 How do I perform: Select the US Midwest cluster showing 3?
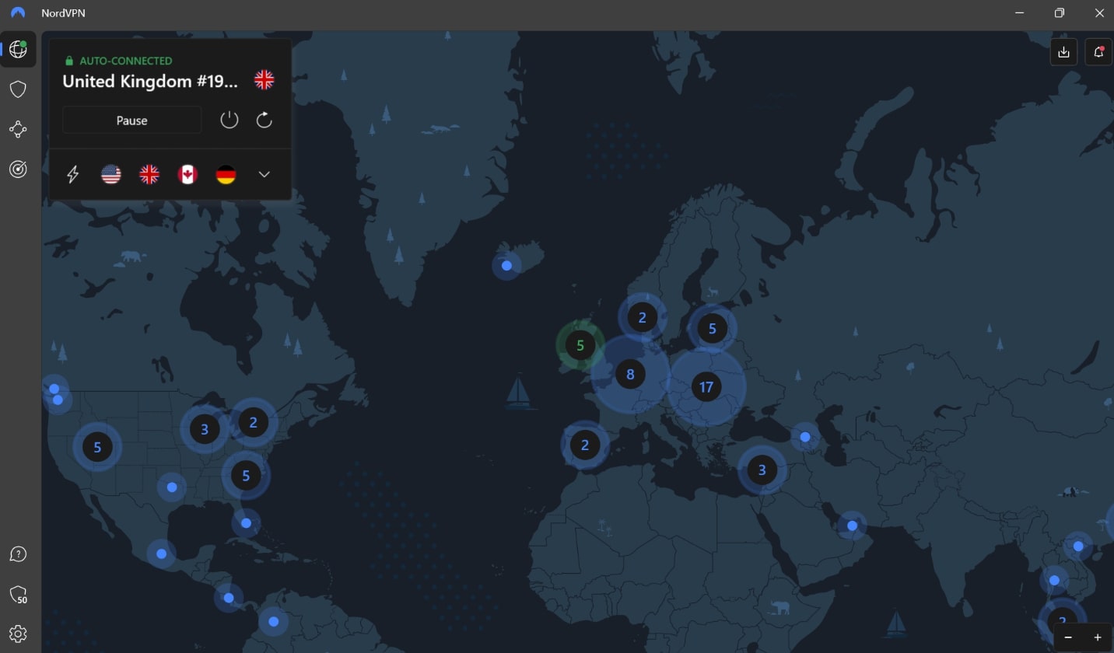pyautogui.click(x=205, y=428)
